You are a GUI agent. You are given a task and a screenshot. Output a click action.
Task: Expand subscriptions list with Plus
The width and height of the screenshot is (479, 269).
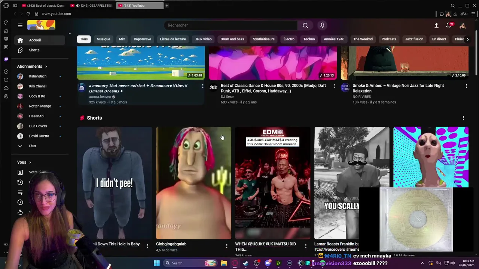pos(40,146)
